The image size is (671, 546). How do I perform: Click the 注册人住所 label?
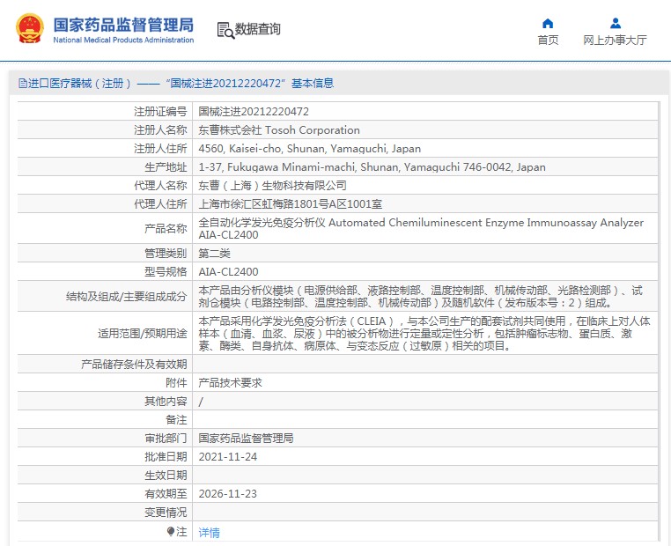pyautogui.click(x=160, y=149)
